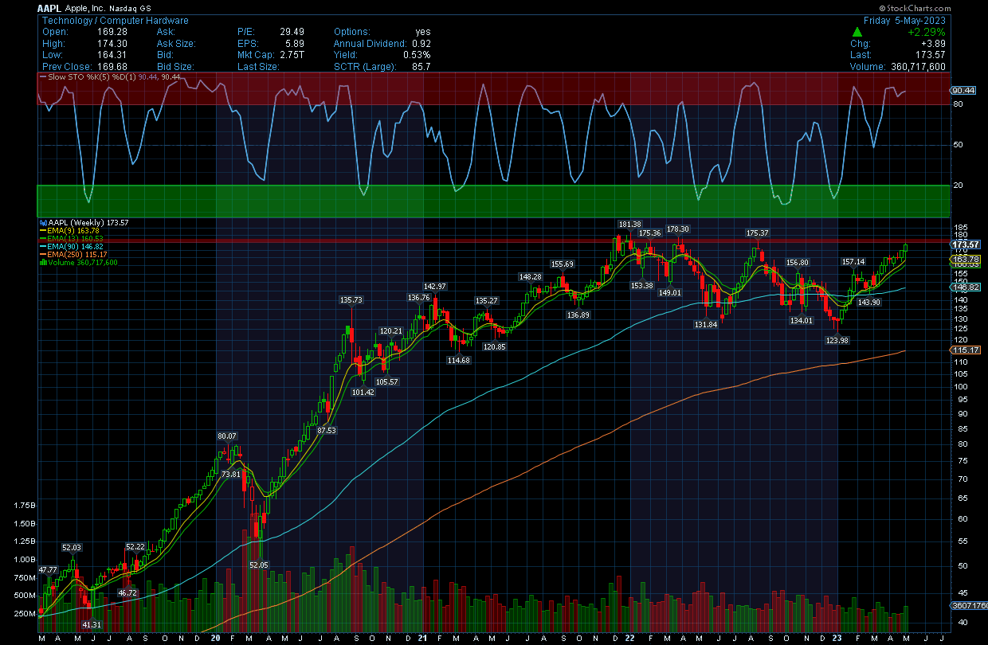988x645 pixels.
Task: Select 'Technology / Computer Hardware' sector text
Action: (116, 20)
